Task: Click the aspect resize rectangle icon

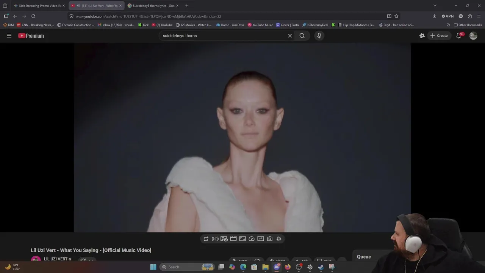Action: pyautogui.click(x=242, y=239)
